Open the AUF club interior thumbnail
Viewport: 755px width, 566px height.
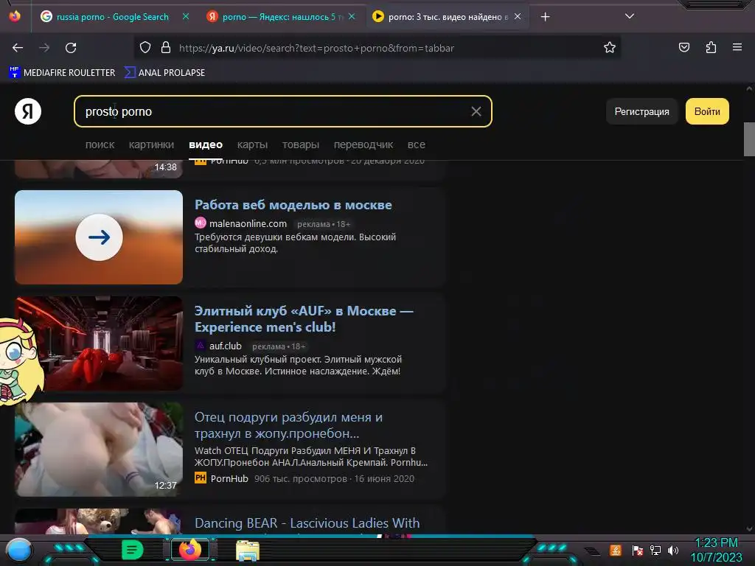[x=99, y=343]
